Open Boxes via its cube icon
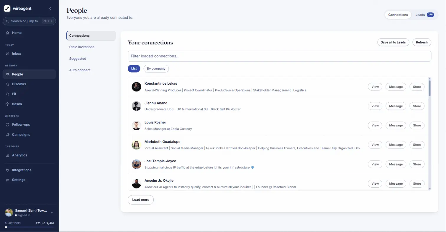The width and height of the screenshot is (446, 232). pos(8,104)
